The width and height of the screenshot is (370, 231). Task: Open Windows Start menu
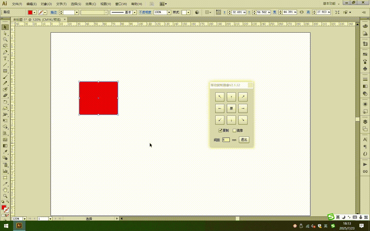[6, 226]
